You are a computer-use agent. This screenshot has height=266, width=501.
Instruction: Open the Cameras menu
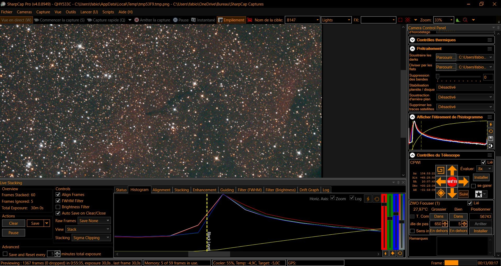pos(24,12)
